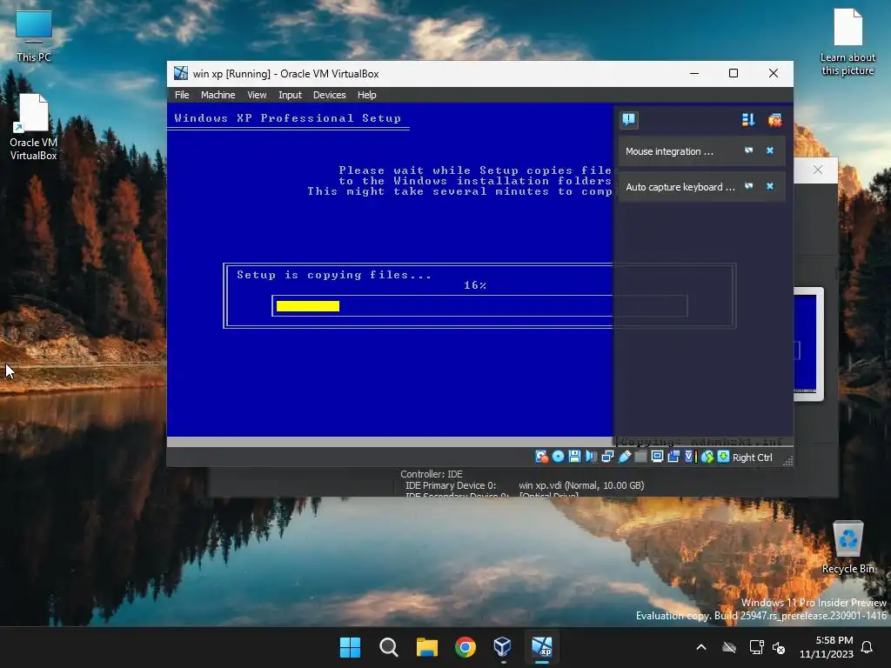The height and width of the screenshot is (668, 891).
Task: Click 'Controller: IDE' text in Manager window
Action: [x=432, y=474]
